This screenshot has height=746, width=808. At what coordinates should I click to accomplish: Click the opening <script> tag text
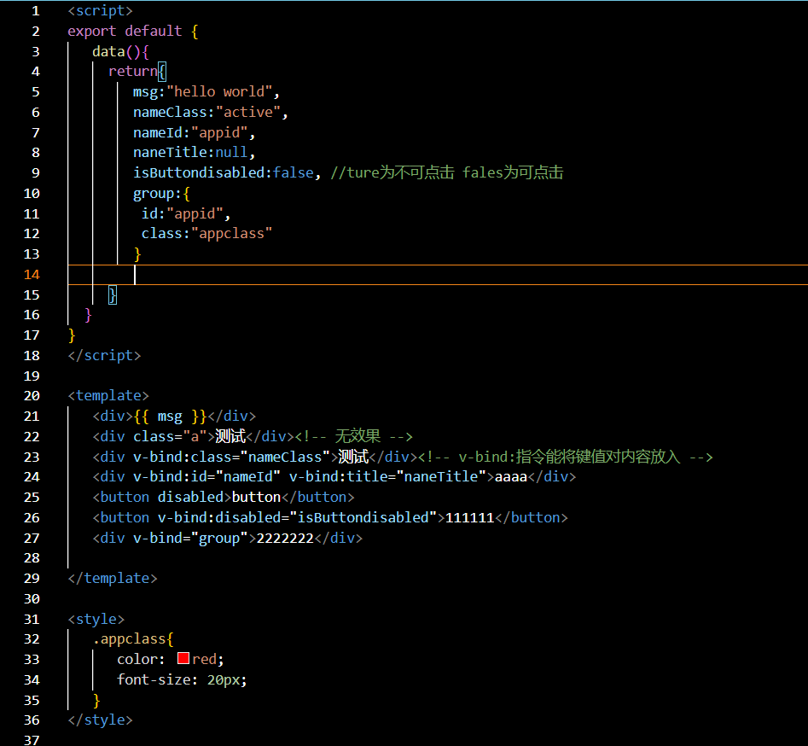(100, 11)
